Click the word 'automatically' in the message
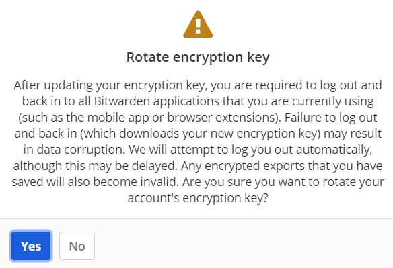The height and width of the screenshot is (268, 393). pos(334,150)
